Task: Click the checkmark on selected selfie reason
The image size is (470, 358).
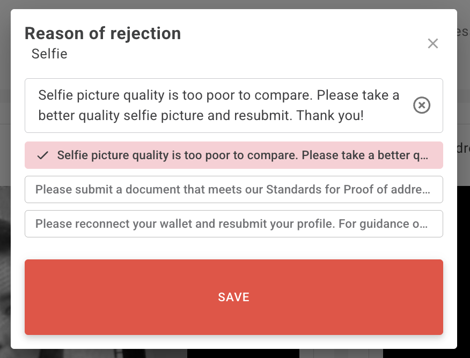Action: tap(43, 155)
